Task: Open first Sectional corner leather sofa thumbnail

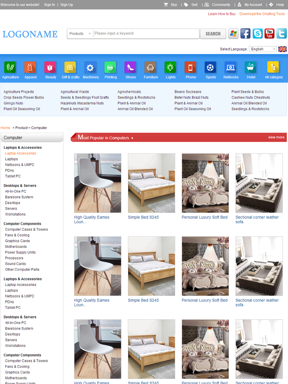Action: pyautogui.click(x=259, y=183)
